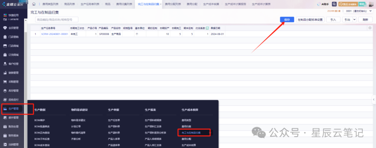This screenshot has height=148, width=376.
Task: Click the 引出 export button
Action: coord(347,20)
